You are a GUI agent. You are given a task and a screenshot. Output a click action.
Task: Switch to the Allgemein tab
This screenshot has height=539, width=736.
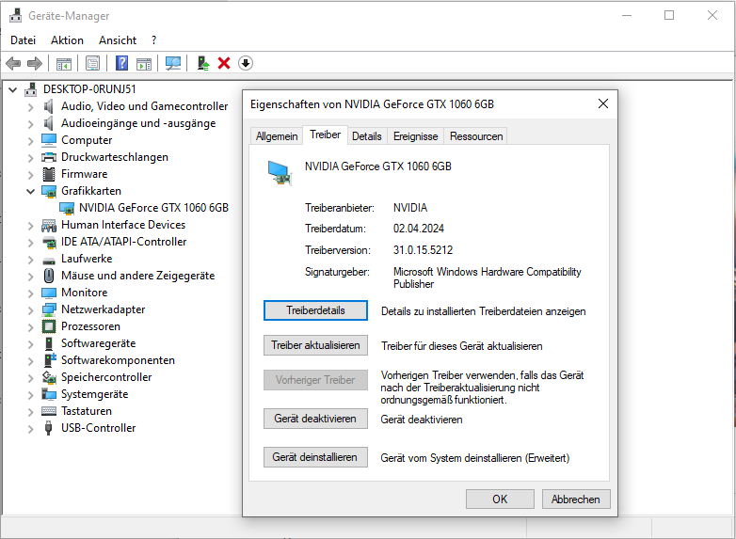coord(277,136)
